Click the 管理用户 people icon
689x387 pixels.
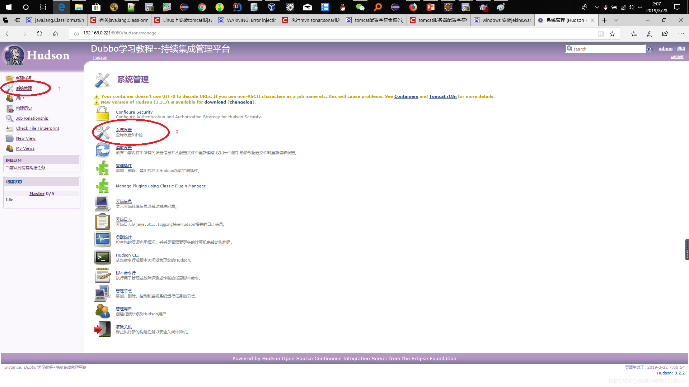point(102,311)
